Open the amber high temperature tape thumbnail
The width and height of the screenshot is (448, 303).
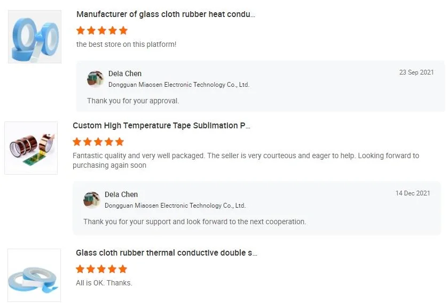pos(31,148)
